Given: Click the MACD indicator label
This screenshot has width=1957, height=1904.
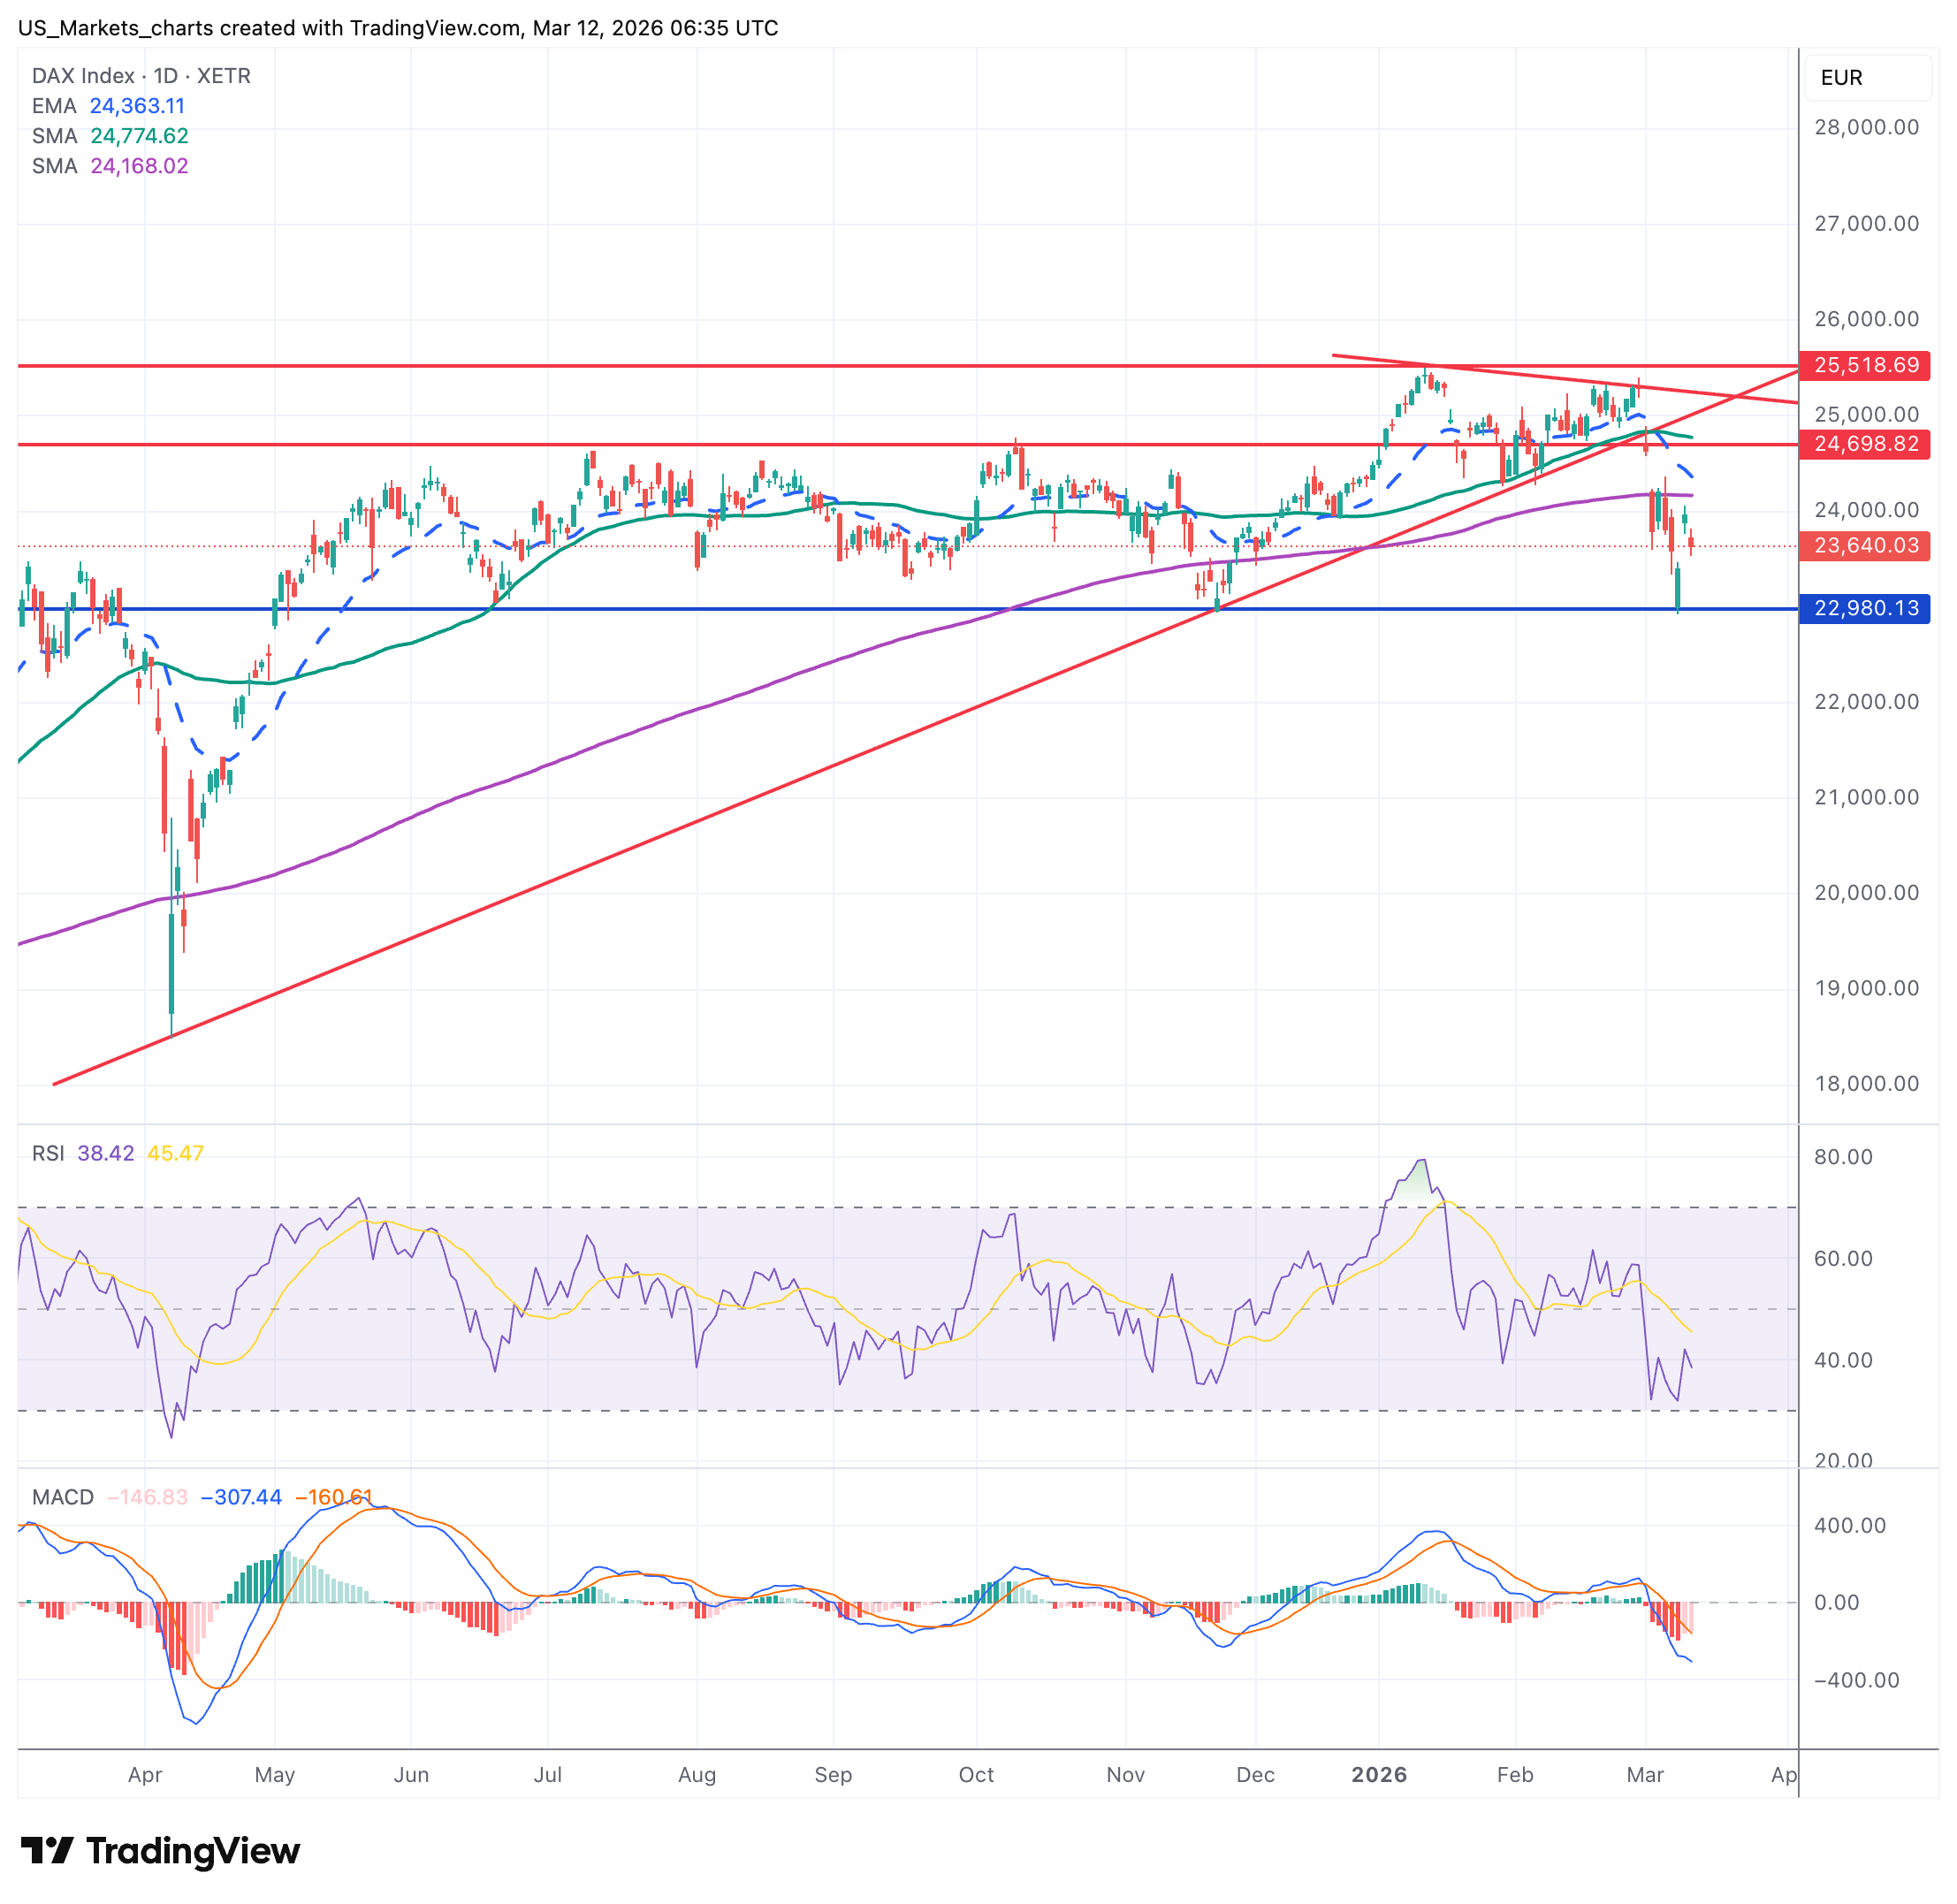Looking at the screenshot, I should click(62, 1497).
